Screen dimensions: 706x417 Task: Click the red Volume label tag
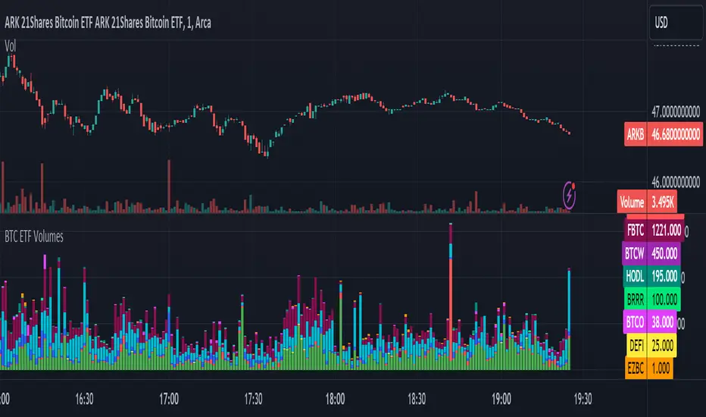630,202
